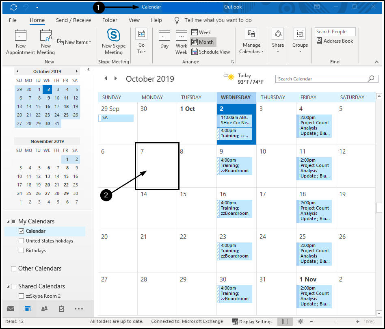Screen dimensions: 385x329
Task: Open the 2:00pm Project Count Analysis on the 4th
Action: [314, 126]
